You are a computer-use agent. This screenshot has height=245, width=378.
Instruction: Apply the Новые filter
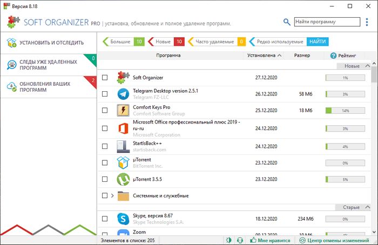tap(166, 42)
